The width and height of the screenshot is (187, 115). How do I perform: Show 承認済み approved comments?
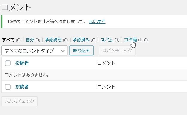click(81, 40)
